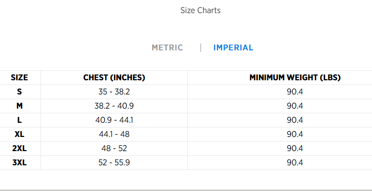372x191 pixels.
Task: Click the 90.4 weight in the 3XL row
Action: [295, 163]
